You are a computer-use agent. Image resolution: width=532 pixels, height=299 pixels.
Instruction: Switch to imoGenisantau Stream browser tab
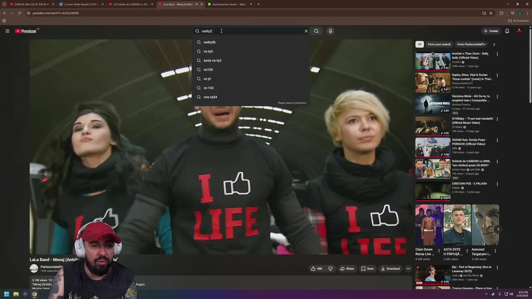pyautogui.click(x=229, y=4)
